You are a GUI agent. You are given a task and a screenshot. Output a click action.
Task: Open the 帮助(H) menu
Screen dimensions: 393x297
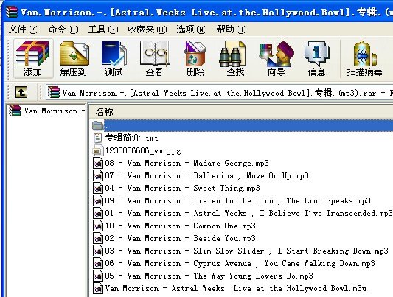232,29
